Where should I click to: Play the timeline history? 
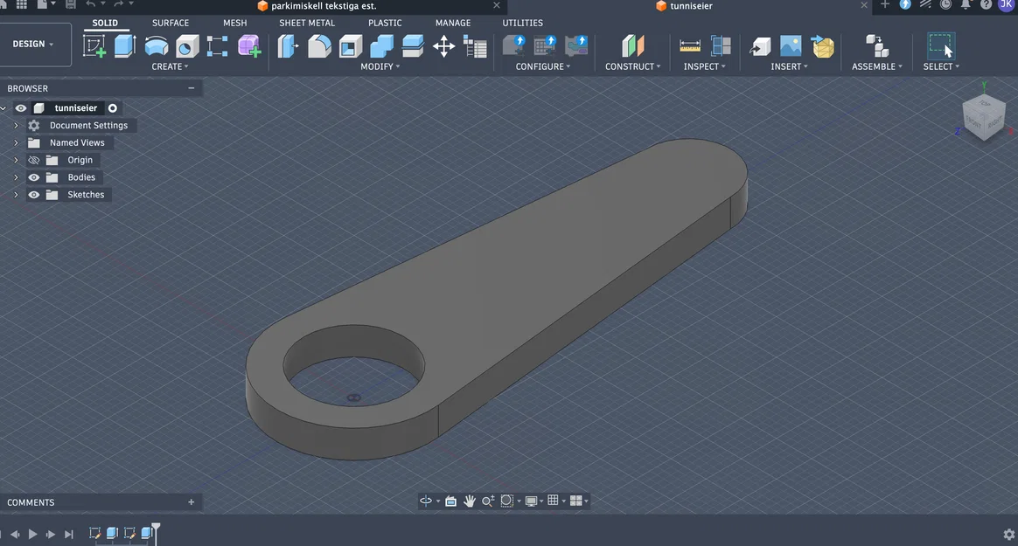click(32, 535)
